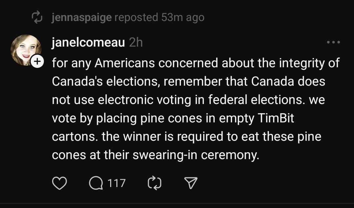Share the post via paper plane icon
Screen dimensions: 354x208
[x=190, y=183]
